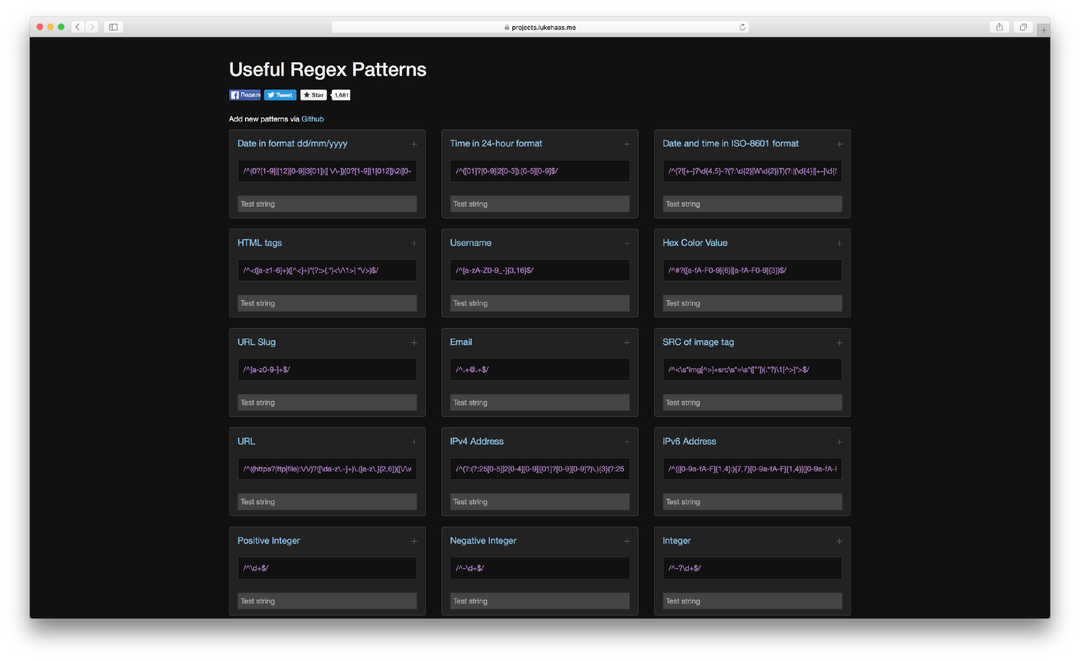Image resolution: width=1080 pixels, height=661 pixels.
Task: Click the Safari back arrow button
Action: coord(78,27)
